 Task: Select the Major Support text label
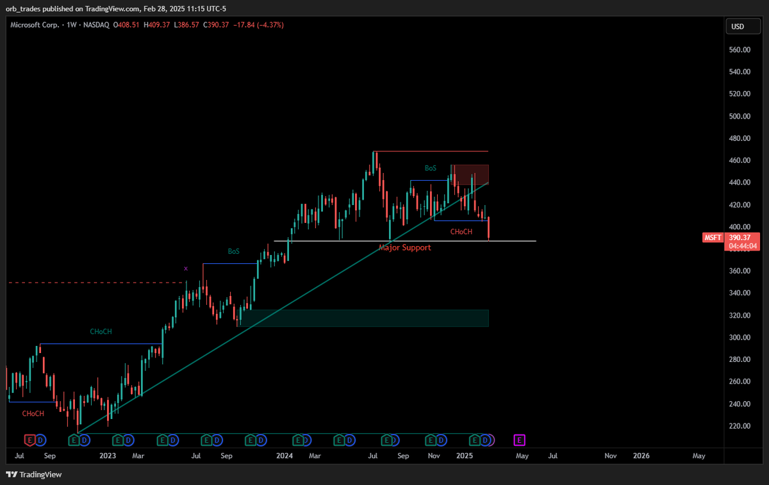(405, 247)
